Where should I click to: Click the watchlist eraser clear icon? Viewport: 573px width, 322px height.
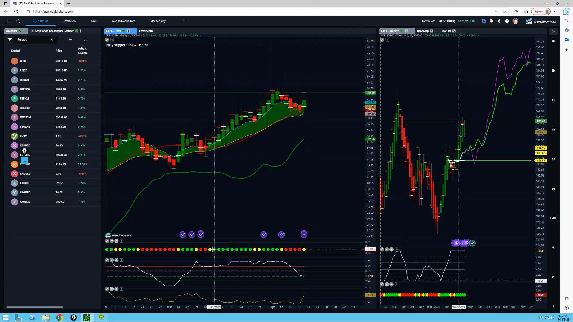coord(86,40)
